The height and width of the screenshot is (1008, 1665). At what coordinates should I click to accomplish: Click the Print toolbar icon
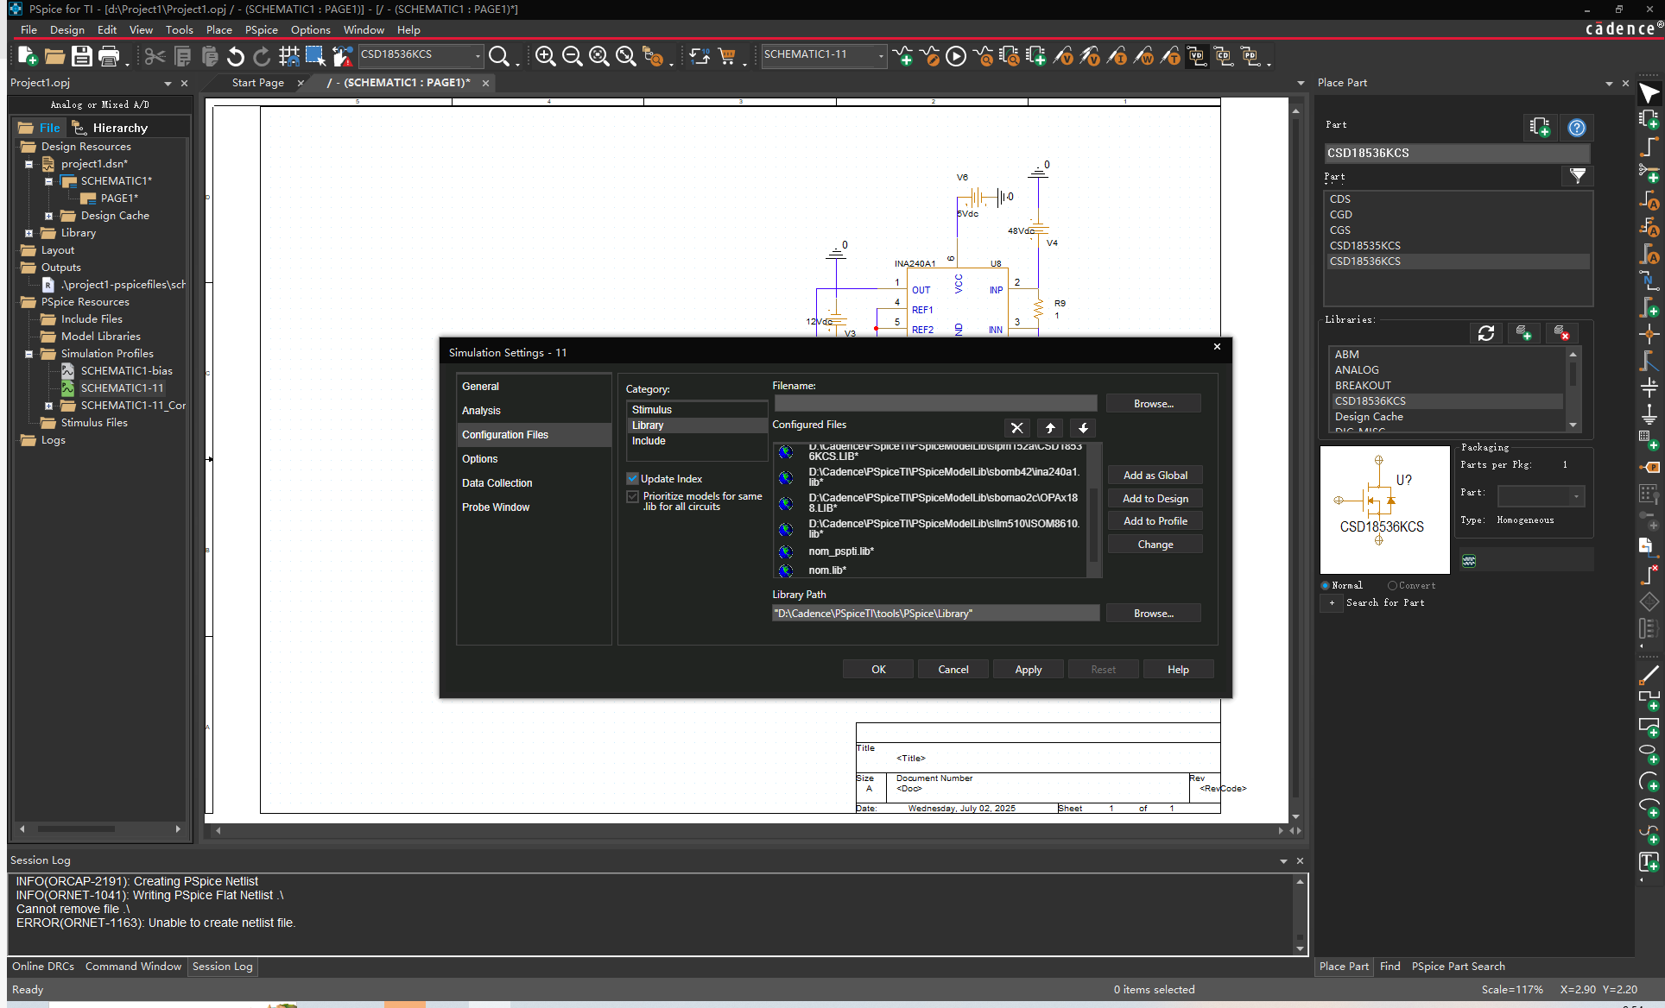click(x=109, y=56)
